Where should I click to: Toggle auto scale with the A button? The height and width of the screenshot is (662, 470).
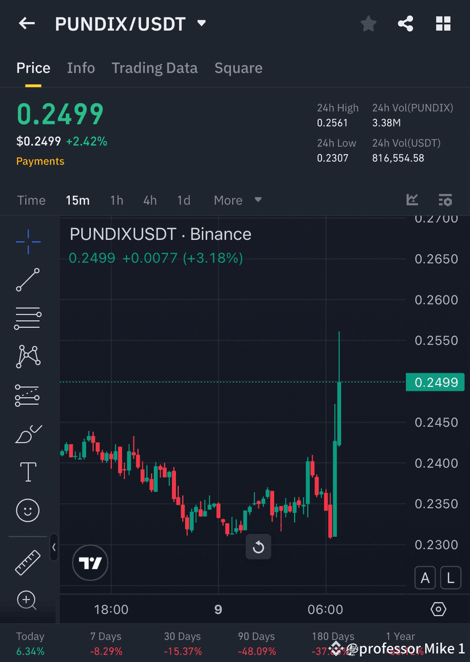click(425, 577)
